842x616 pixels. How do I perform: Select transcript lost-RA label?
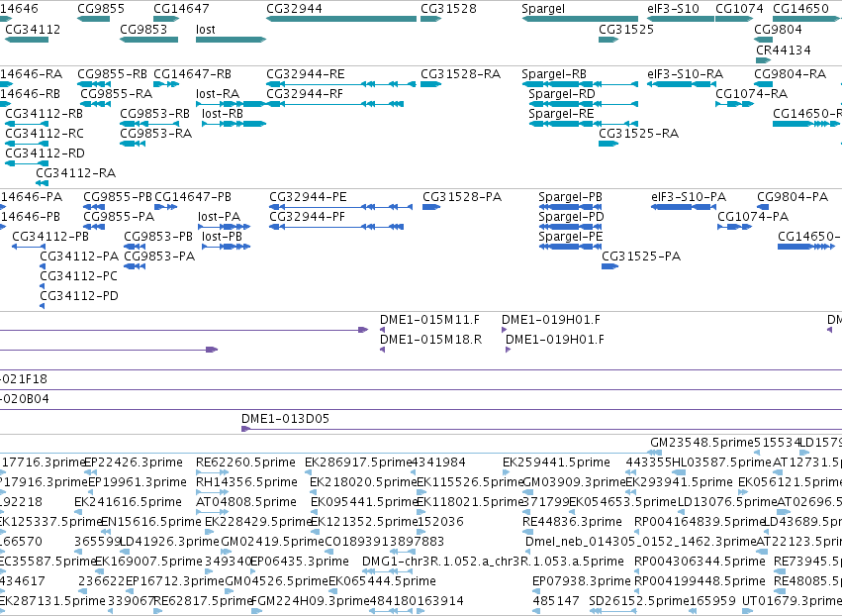(218, 93)
